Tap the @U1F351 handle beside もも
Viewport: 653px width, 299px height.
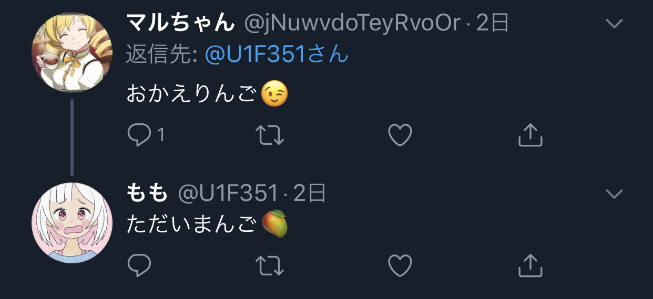pos(228,194)
